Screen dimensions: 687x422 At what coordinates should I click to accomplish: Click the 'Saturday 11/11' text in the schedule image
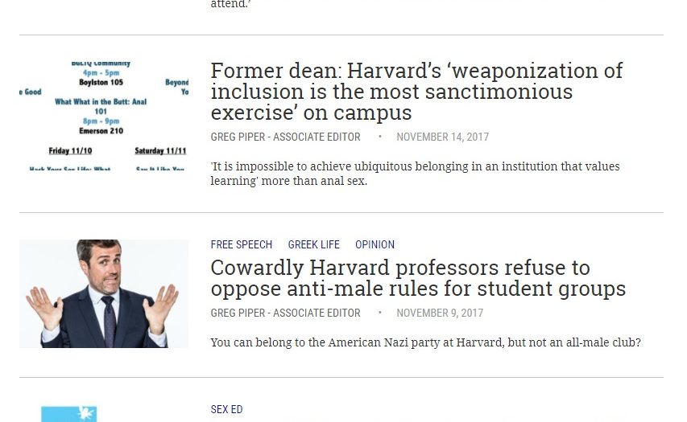point(160,151)
